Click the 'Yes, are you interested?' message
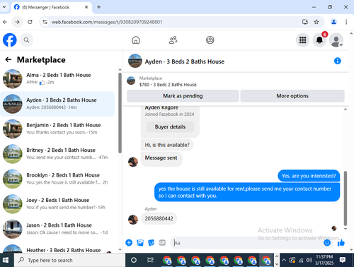This screenshot has height=267, width=354. pyautogui.click(x=309, y=176)
